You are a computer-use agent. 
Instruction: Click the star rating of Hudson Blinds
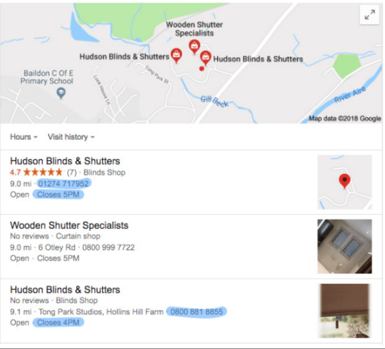tap(43, 172)
